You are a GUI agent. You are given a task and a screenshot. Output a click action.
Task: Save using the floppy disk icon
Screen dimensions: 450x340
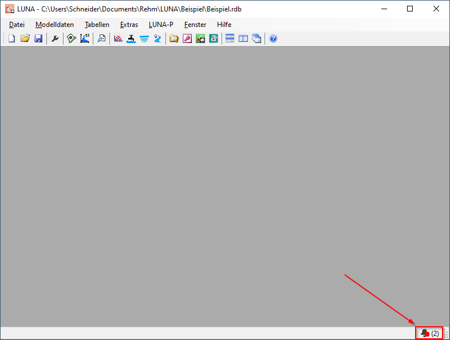tap(38, 38)
